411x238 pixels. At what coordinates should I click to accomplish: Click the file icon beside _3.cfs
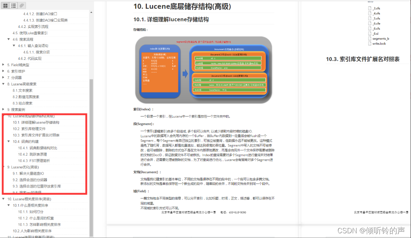pyautogui.click(x=370, y=8)
